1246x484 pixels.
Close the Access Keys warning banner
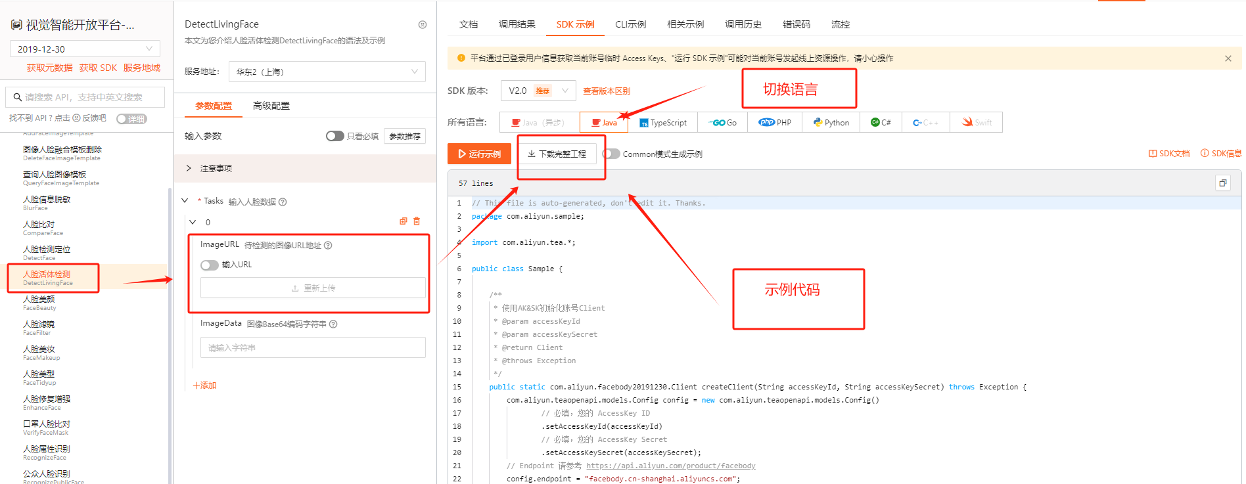pyautogui.click(x=1228, y=58)
